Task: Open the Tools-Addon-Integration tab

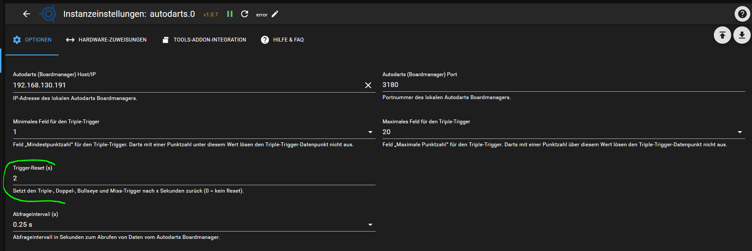Action: (204, 40)
